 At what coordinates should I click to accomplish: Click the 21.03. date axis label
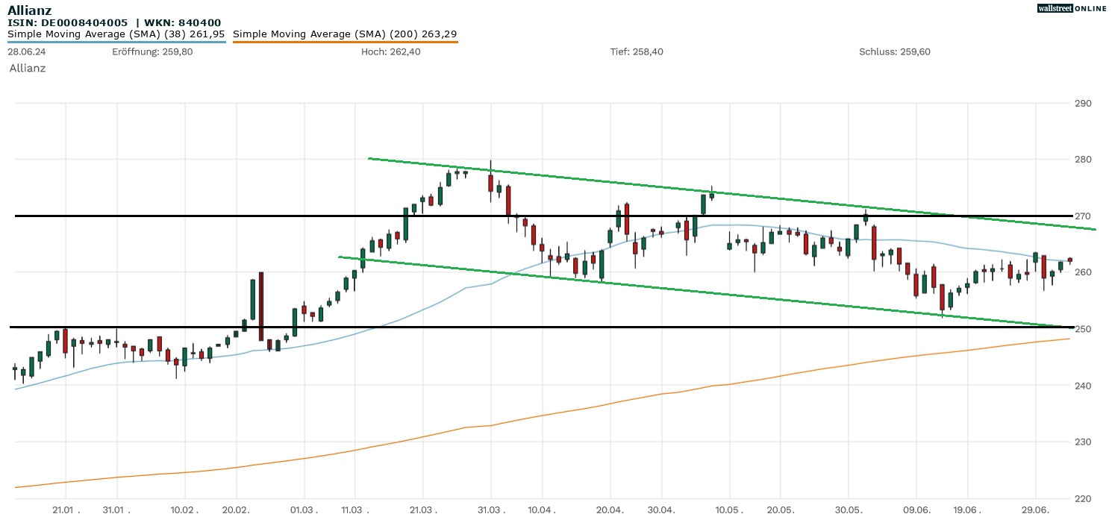[x=423, y=510]
